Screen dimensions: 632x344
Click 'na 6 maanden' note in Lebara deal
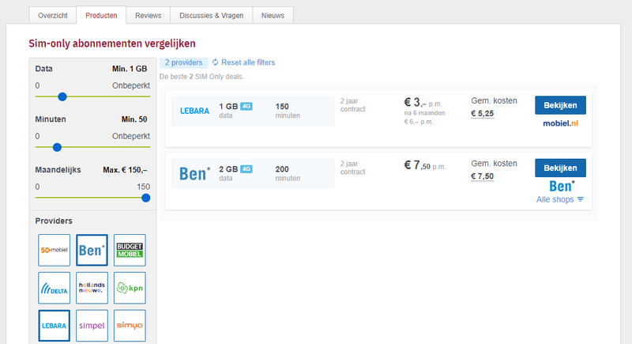pyautogui.click(x=424, y=113)
